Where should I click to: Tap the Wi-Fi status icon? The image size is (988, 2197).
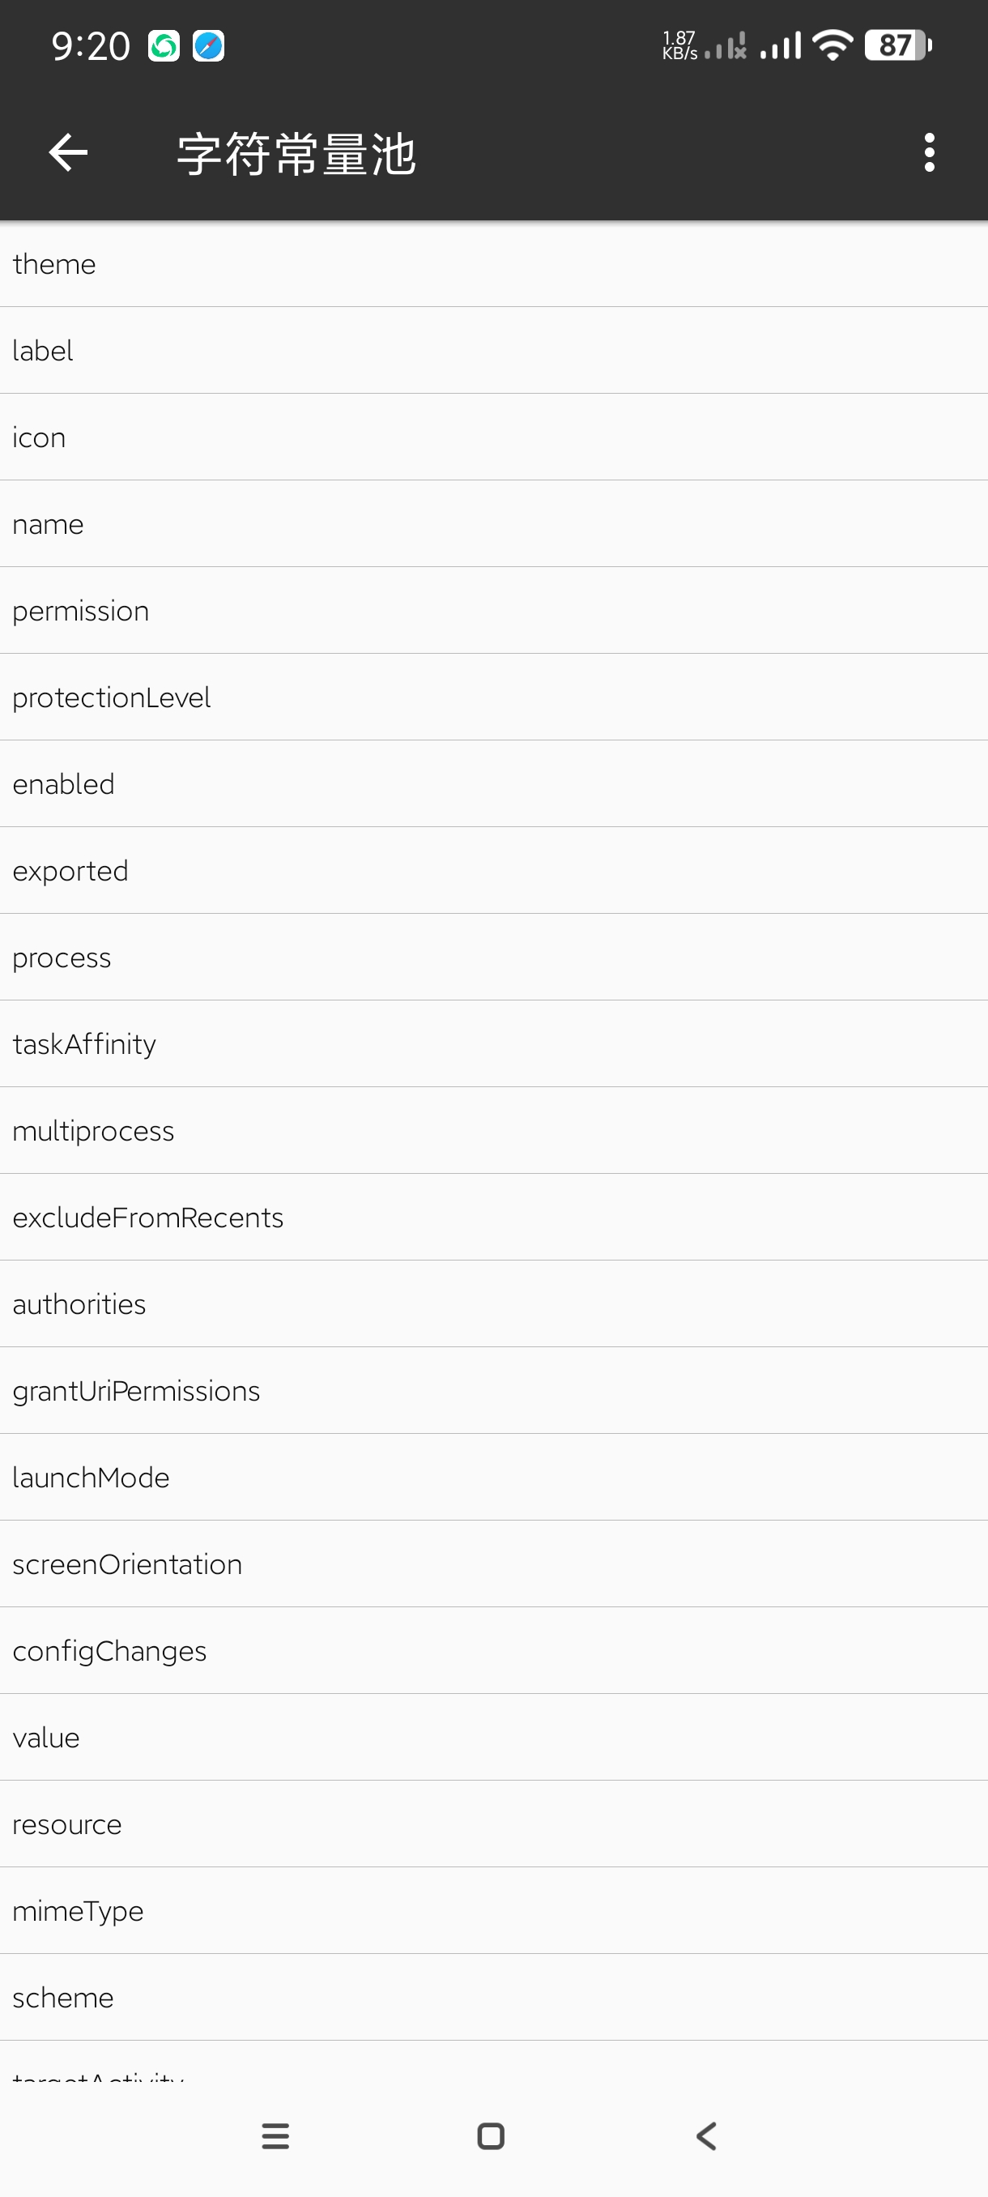(832, 45)
